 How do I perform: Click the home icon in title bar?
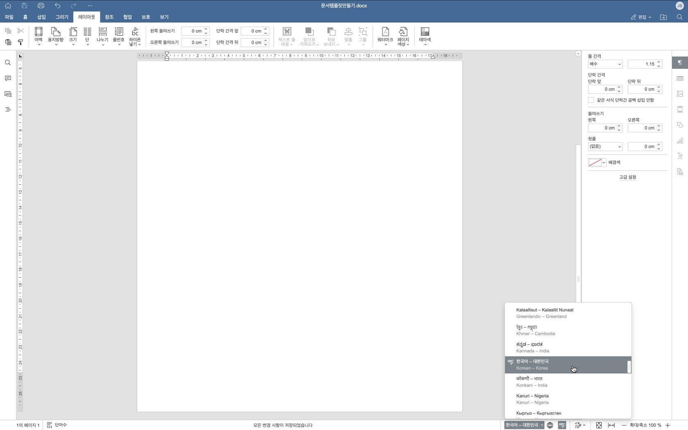pos(8,6)
